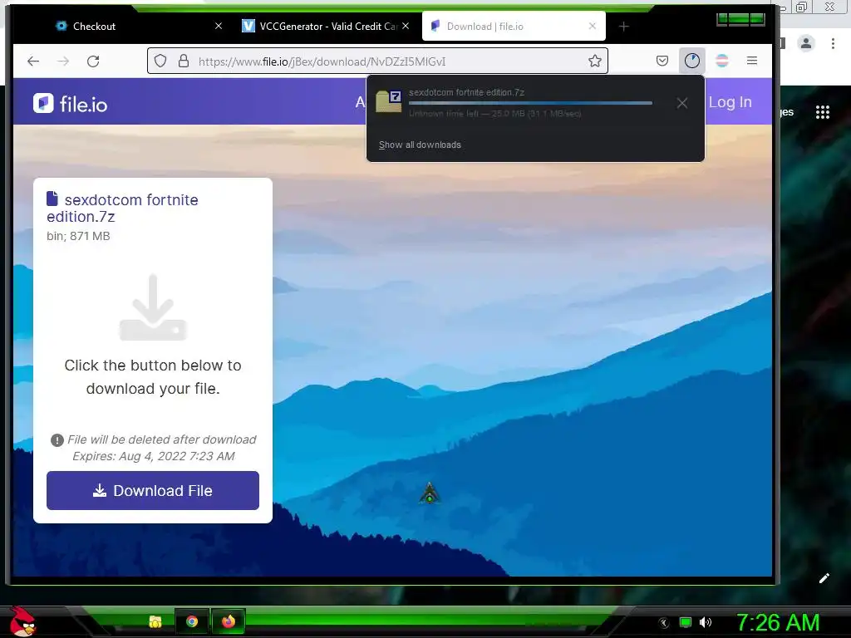Click the 7z archive icon in downloads panel
The image size is (851, 638).
coord(389,101)
